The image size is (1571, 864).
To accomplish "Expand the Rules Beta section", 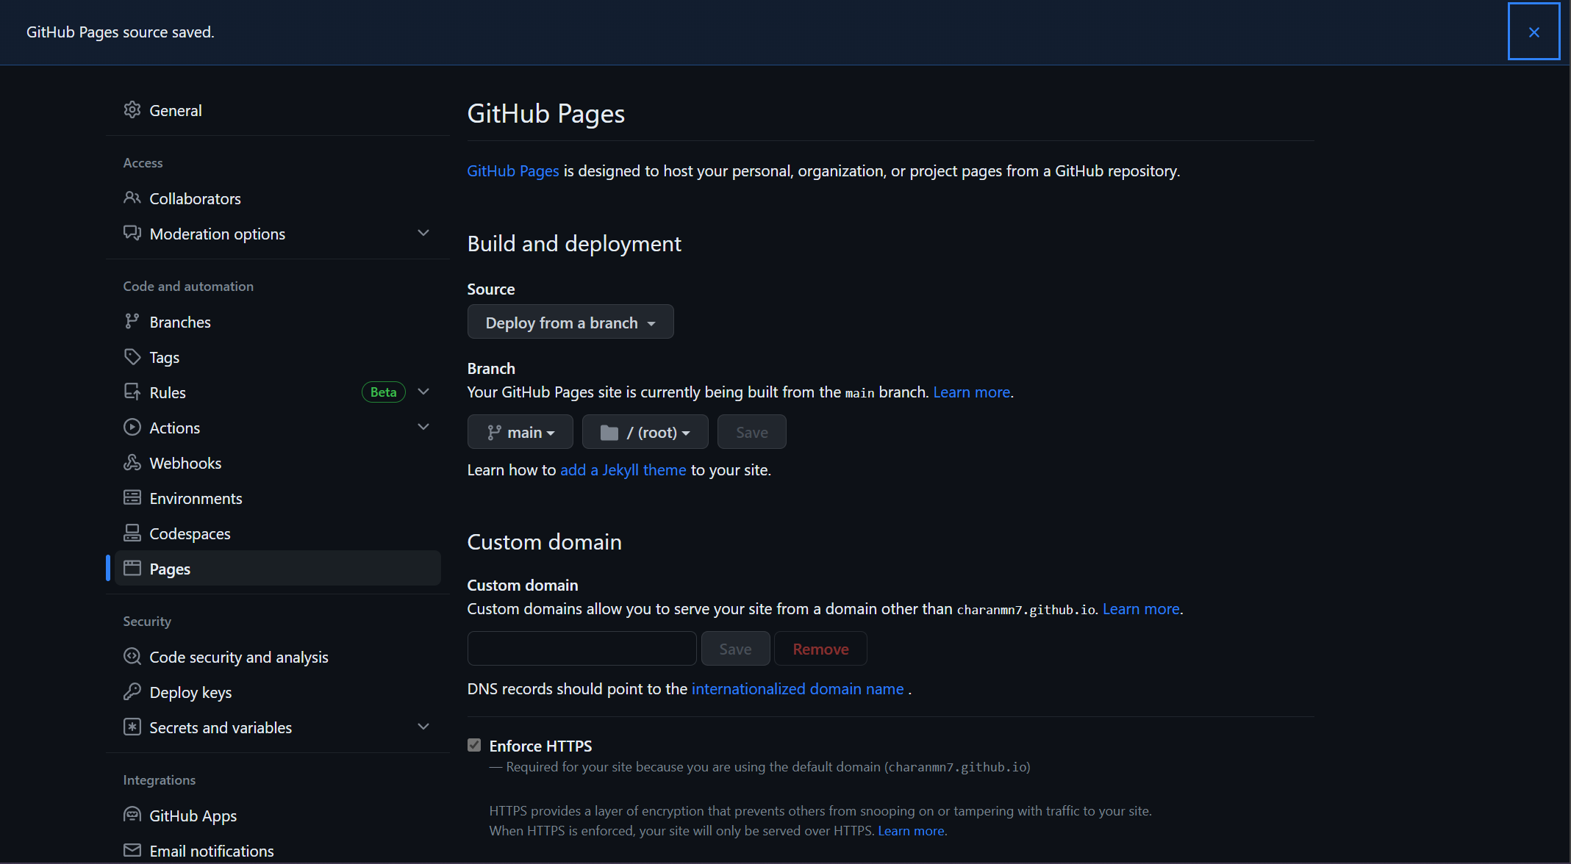I will click(x=423, y=392).
